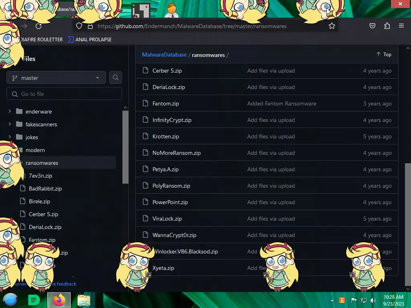This screenshot has width=411, height=308.
Task: Click the folder icon for jokes
Action: (19, 137)
